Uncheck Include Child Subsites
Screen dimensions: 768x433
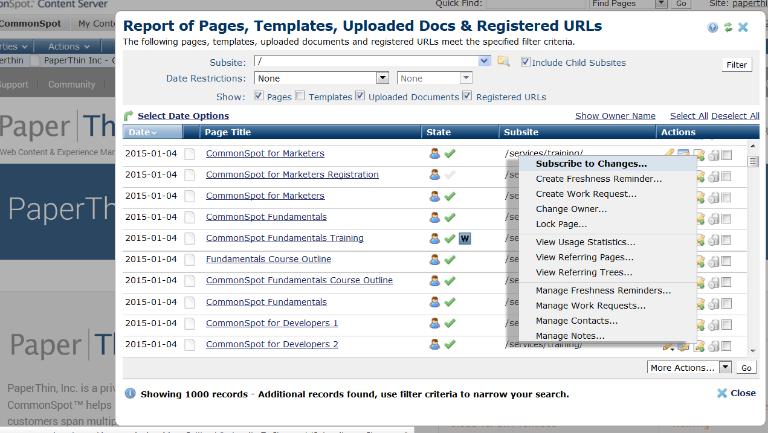click(x=525, y=62)
